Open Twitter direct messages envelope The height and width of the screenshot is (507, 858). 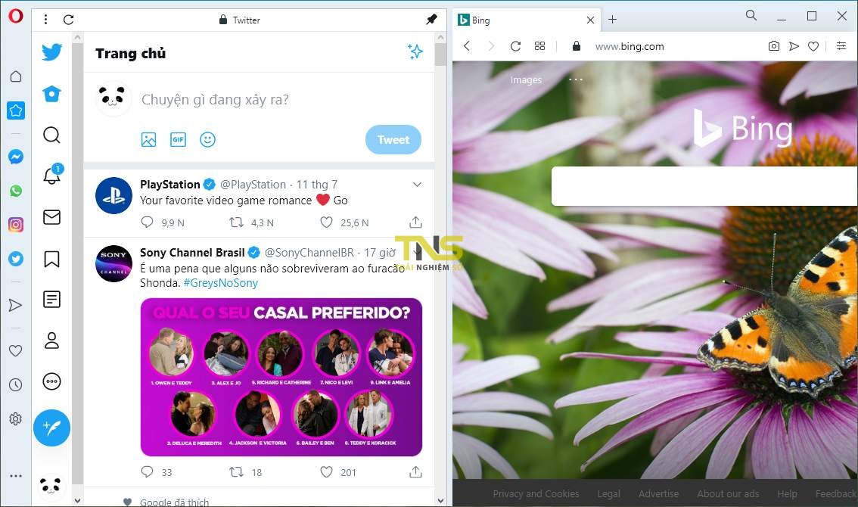52,217
